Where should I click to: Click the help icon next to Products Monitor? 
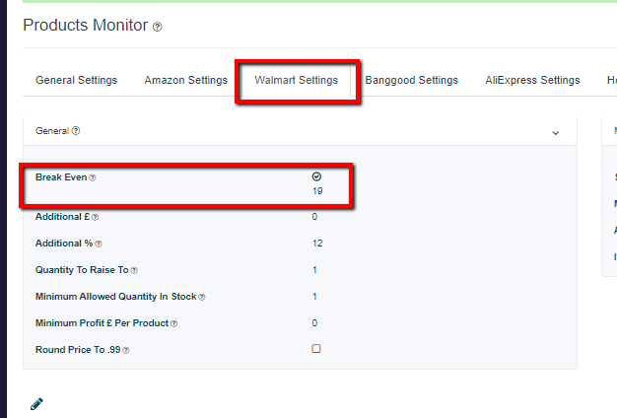point(157,27)
